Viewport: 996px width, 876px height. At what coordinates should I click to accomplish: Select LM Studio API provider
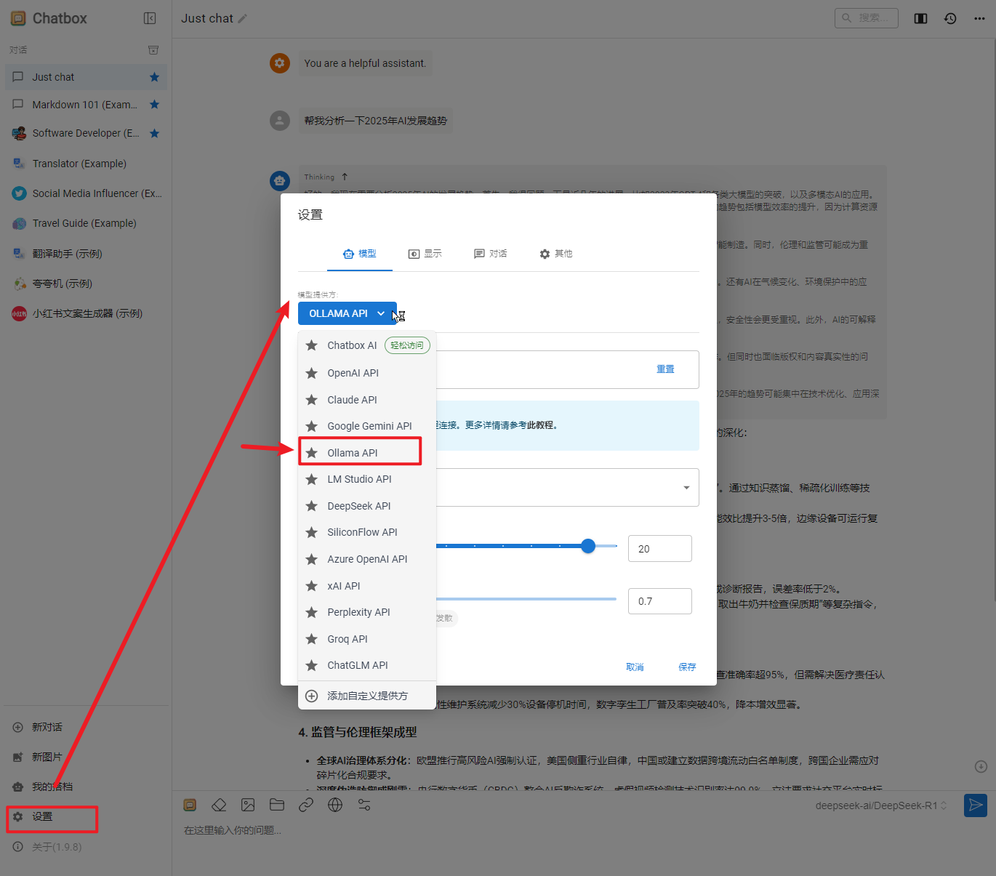point(367,479)
